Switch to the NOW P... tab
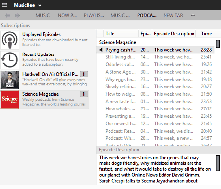Viewport: 221px width, 189px height. pos(67,15)
